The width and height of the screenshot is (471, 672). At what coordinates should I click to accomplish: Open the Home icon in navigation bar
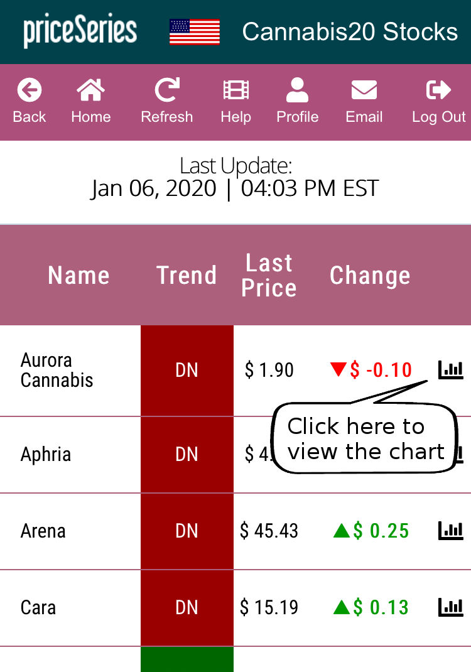pyautogui.click(x=90, y=90)
